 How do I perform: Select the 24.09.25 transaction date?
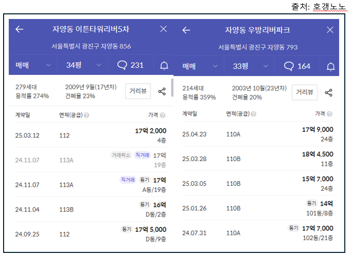click(27, 234)
